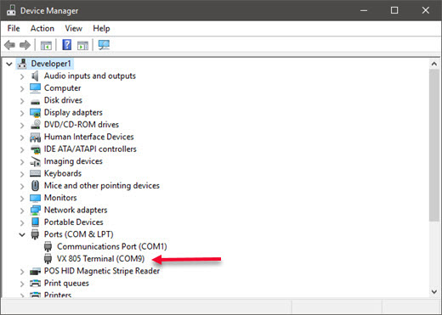
Task: Click the Action pane toolbar icon
Action: pos(82,45)
